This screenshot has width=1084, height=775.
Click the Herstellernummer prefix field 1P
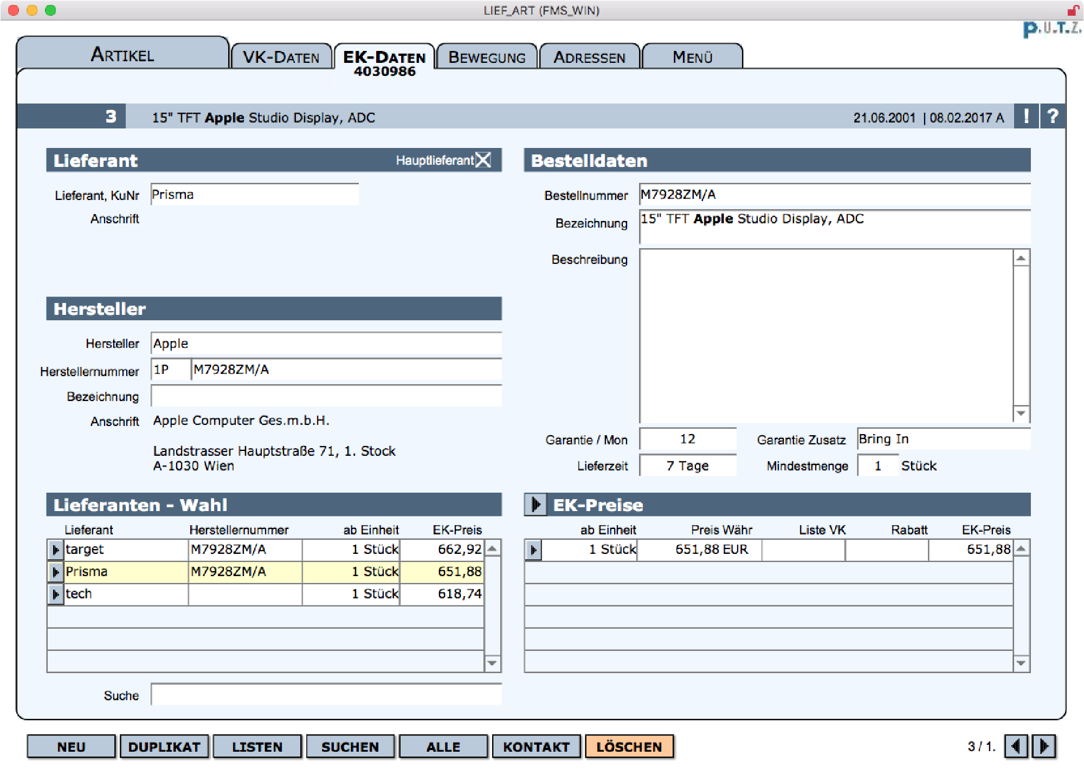(171, 370)
